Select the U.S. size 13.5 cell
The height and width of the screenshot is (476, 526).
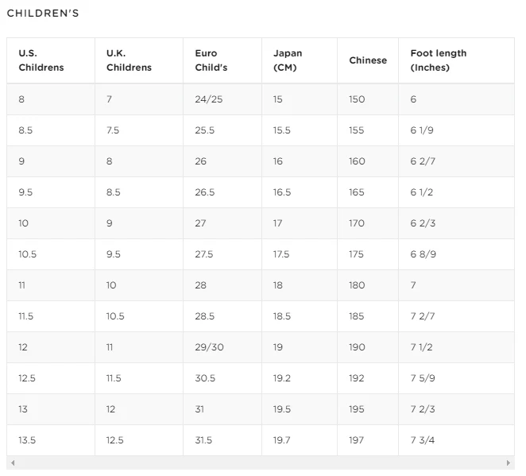[27, 440]
